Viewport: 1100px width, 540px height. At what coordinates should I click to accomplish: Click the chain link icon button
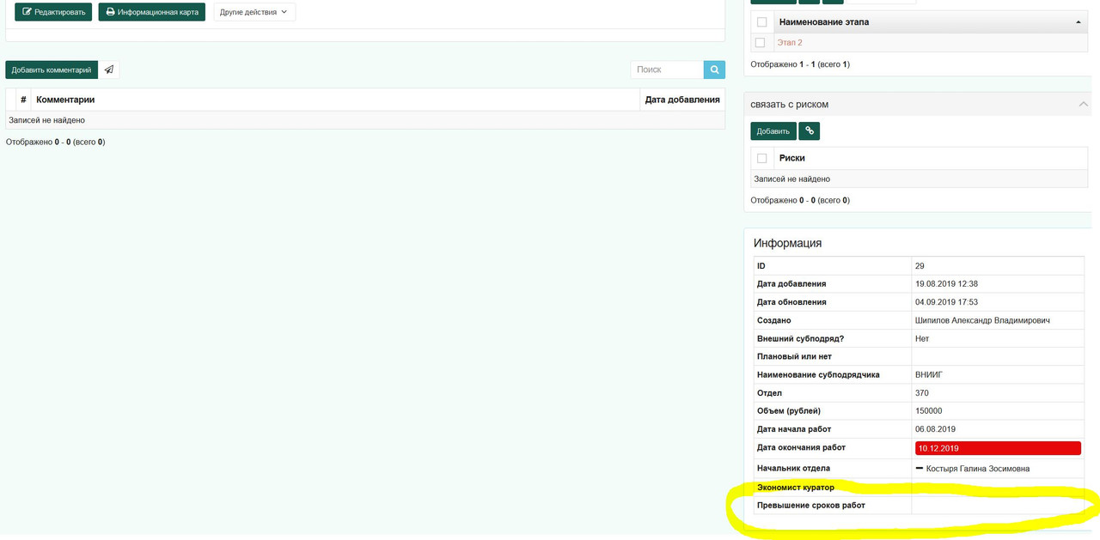(x=810, y=131)
